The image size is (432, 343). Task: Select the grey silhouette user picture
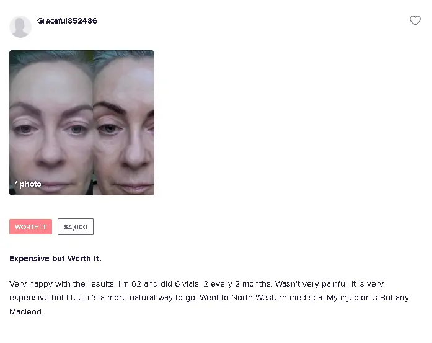point(20,27)
